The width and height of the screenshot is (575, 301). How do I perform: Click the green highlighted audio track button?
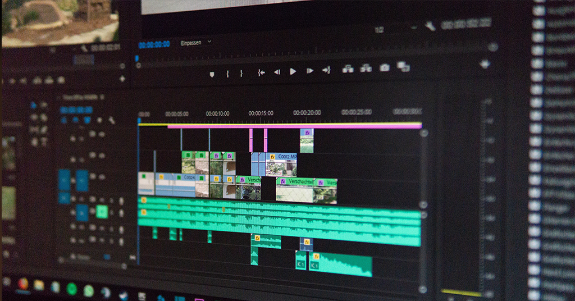point(102,212)
